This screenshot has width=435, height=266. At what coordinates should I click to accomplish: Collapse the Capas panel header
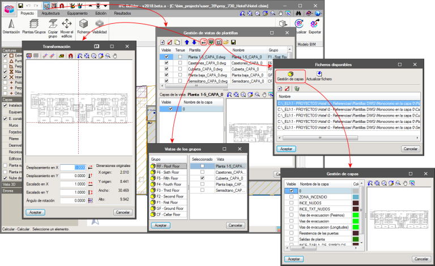pos(12,100)
